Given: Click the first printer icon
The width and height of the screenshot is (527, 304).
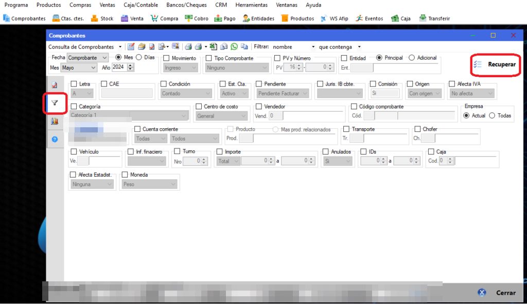Looking at the screenshot, I should pos(188,46).
